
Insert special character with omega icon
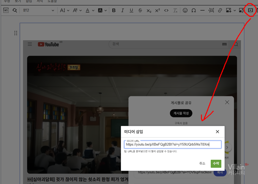click(194, 10)
